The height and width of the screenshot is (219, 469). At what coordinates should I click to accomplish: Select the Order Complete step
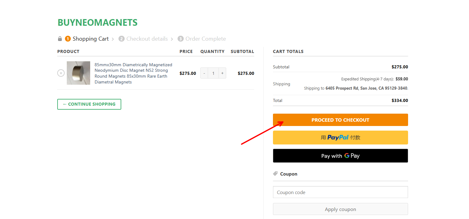205,39
